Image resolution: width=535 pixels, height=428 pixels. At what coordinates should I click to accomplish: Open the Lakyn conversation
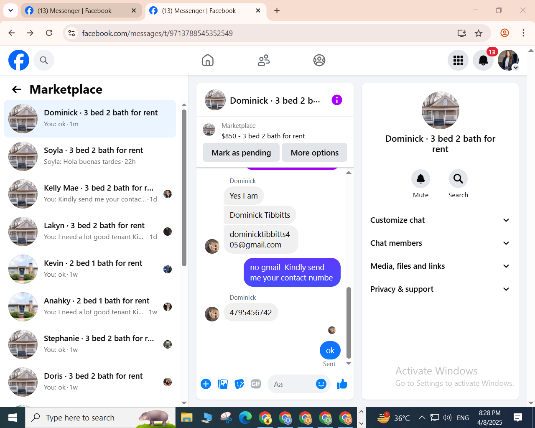(x=90, y=232)
